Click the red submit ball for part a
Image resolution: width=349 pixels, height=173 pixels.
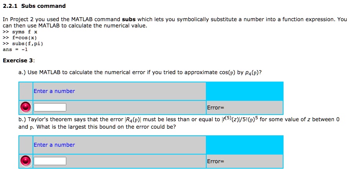pyautogui.click(x=26, y=107)
